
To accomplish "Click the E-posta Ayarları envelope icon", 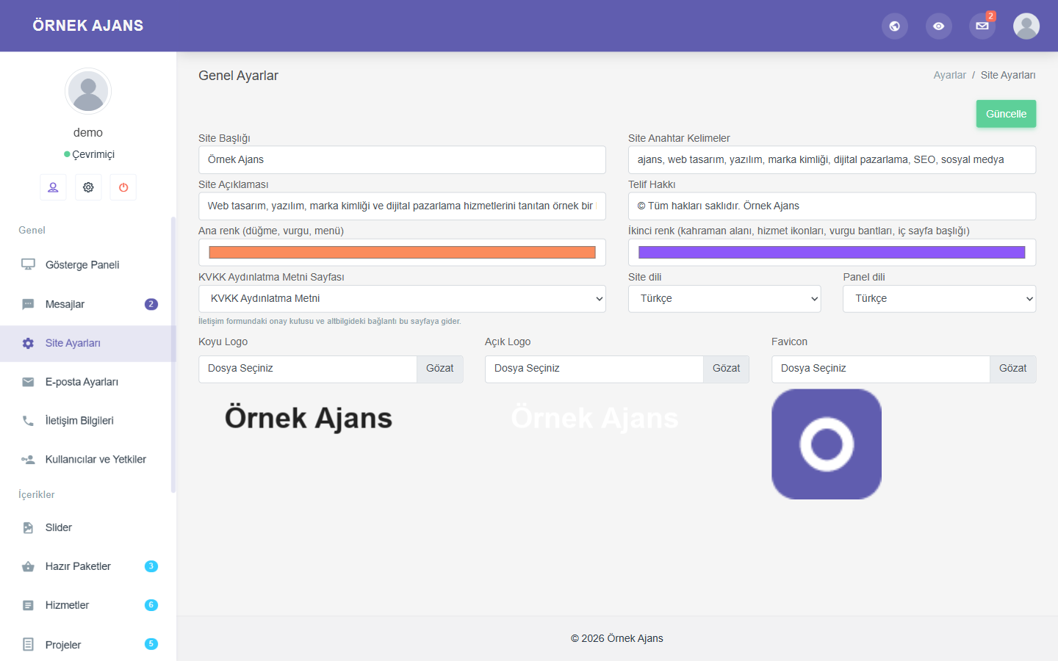I will tap(28, 382).
